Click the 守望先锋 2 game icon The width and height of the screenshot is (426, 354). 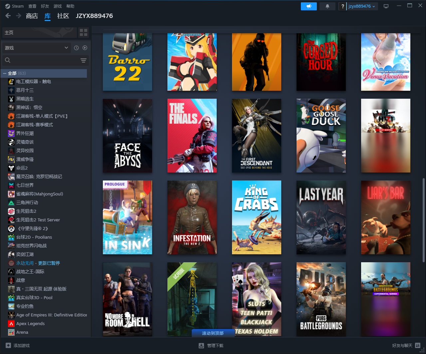tap(11, 228)
